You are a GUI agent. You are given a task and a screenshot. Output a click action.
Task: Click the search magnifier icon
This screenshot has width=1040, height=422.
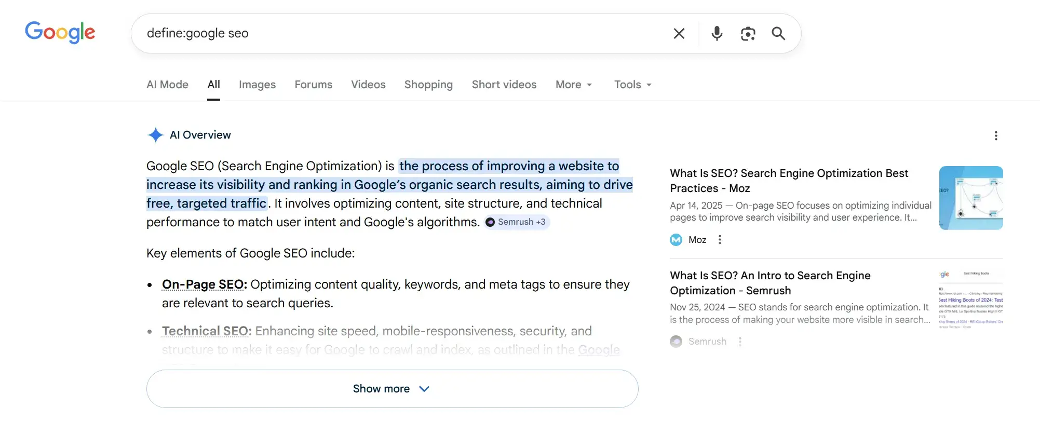[778, 33]
